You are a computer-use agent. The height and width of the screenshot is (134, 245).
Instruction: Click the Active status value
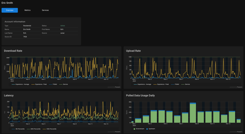coord(63,26)
